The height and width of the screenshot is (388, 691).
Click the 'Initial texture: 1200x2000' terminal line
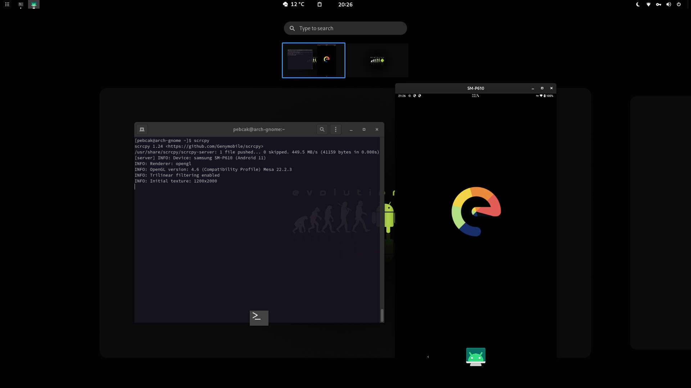coord(176,181)
